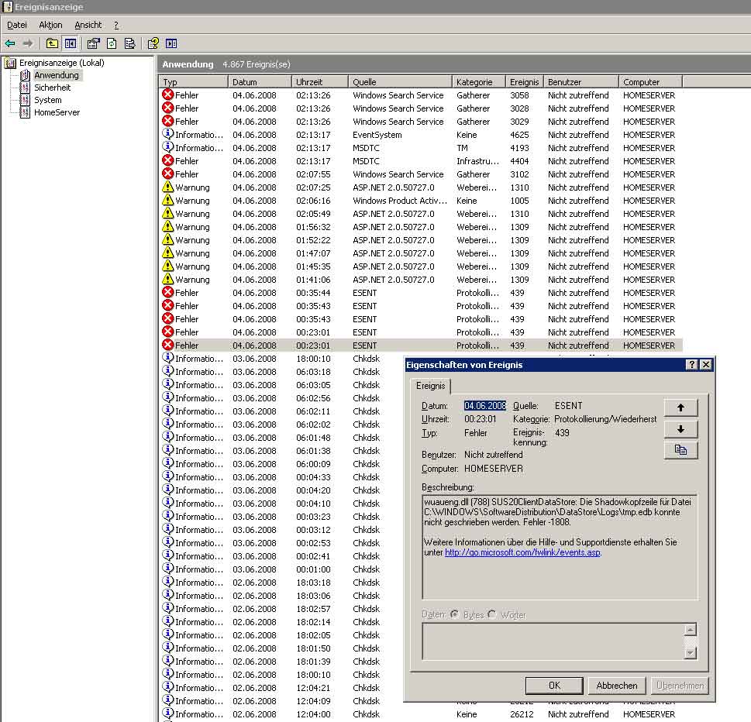
Task: Select the Windows Product Activ... warning row
Action: [x=421, y=201]
